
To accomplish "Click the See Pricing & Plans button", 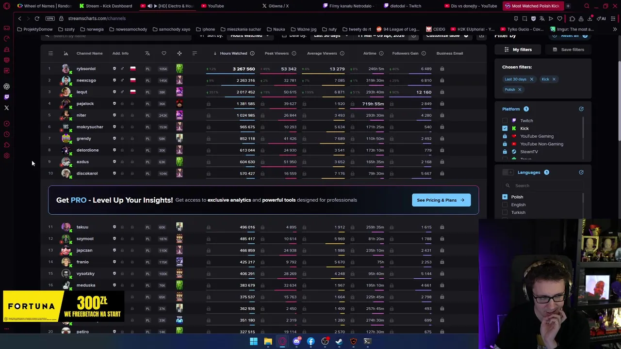I will coord(441,200).
